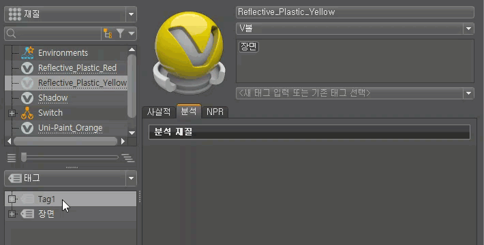This screenshot has height=245, width=484.
Task: Select Uni-Paint_Orange material
Action: (70, 128)
